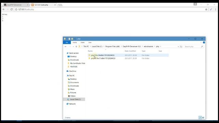Open Explorer help via the question icon

tap(204, 42)
